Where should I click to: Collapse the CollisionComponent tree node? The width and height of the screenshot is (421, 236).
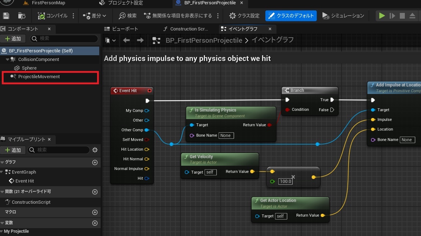[8, 60]
